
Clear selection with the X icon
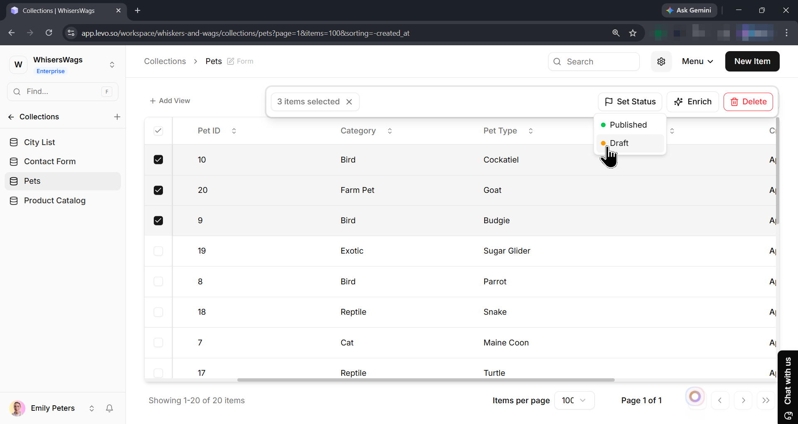coord(349,102)
